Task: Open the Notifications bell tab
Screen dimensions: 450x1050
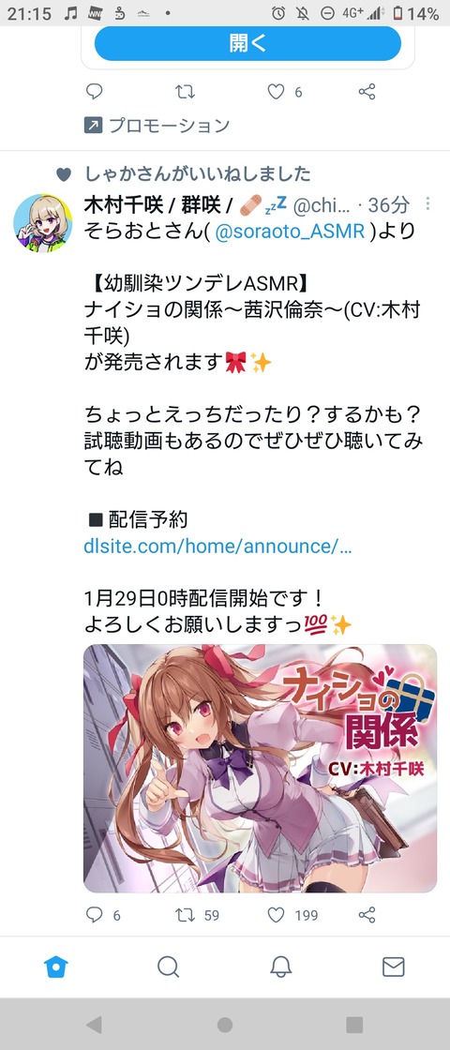Action: pos(281,967)
